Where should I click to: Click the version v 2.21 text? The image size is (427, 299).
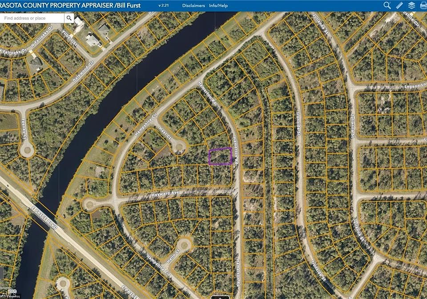pos(163,5)
